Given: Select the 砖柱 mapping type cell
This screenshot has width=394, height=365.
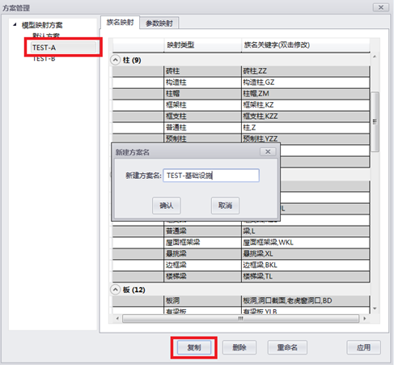Looking at the screenshot, I should click(x=202, y=71).
